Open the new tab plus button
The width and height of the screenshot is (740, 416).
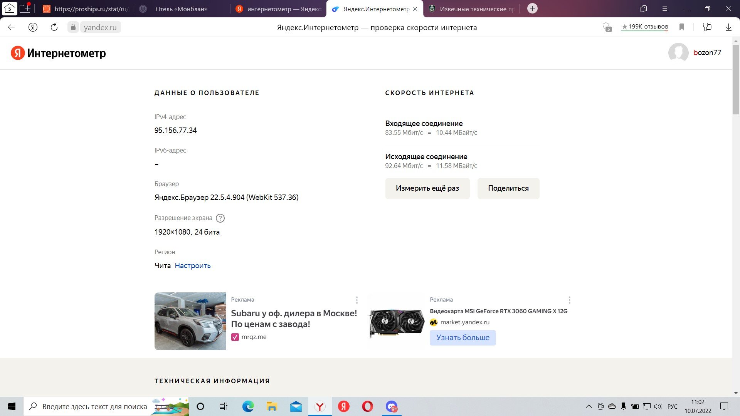(532, 8)
